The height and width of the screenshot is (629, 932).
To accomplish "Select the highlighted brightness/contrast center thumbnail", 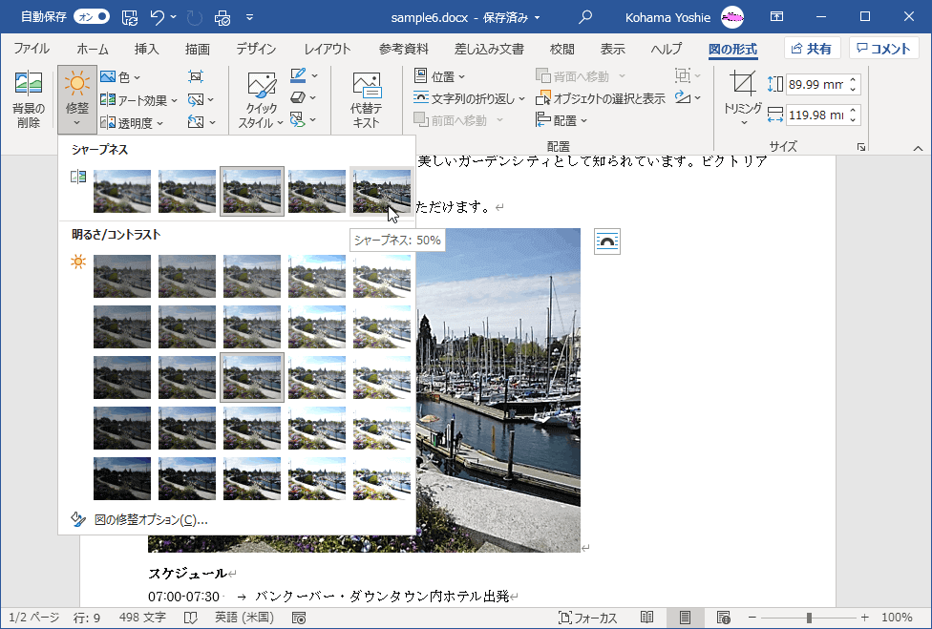I will click(252, 377).
